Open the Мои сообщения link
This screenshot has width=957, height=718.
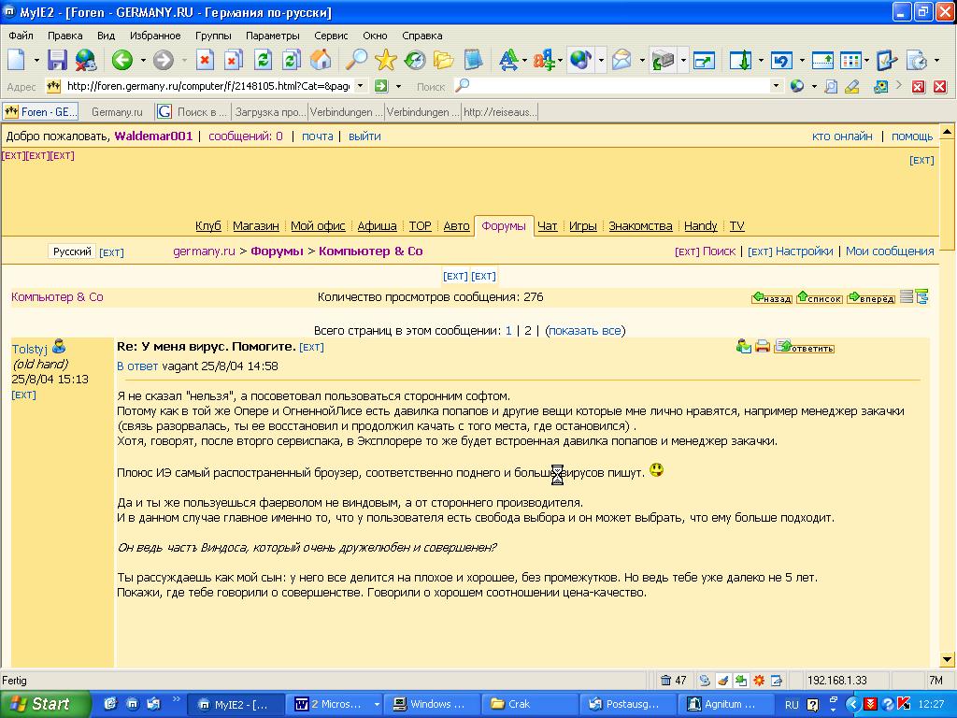tap(890, 251)
